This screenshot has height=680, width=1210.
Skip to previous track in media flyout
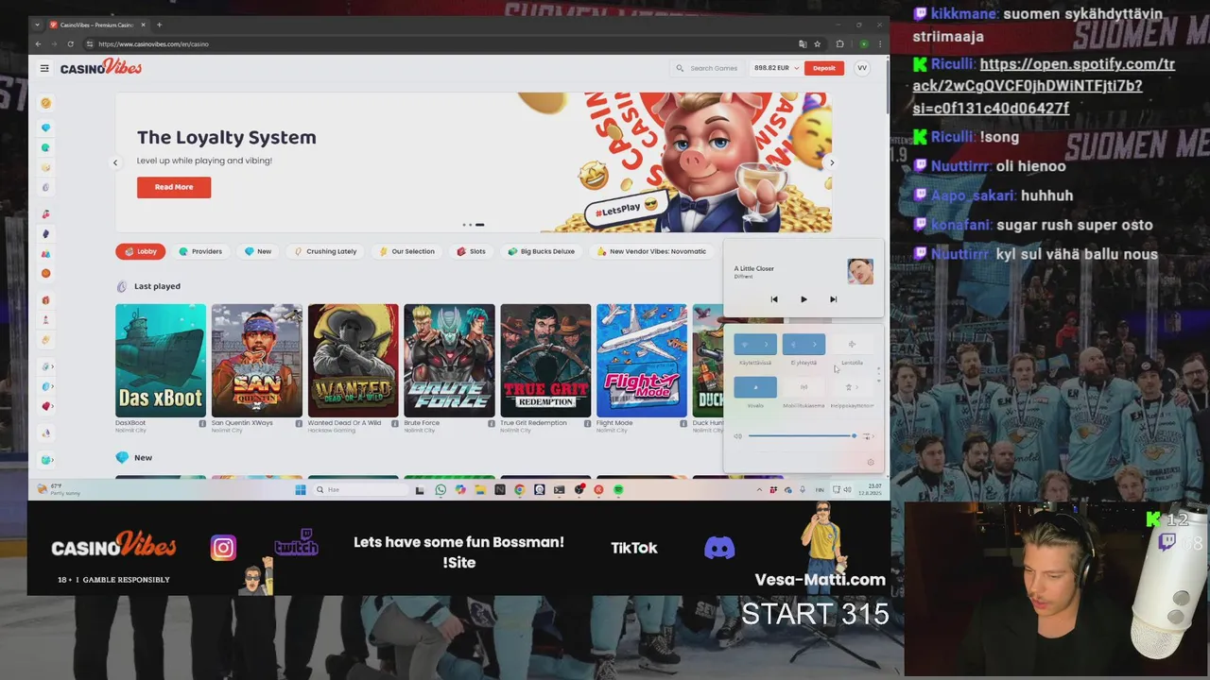tap(774, 299)
